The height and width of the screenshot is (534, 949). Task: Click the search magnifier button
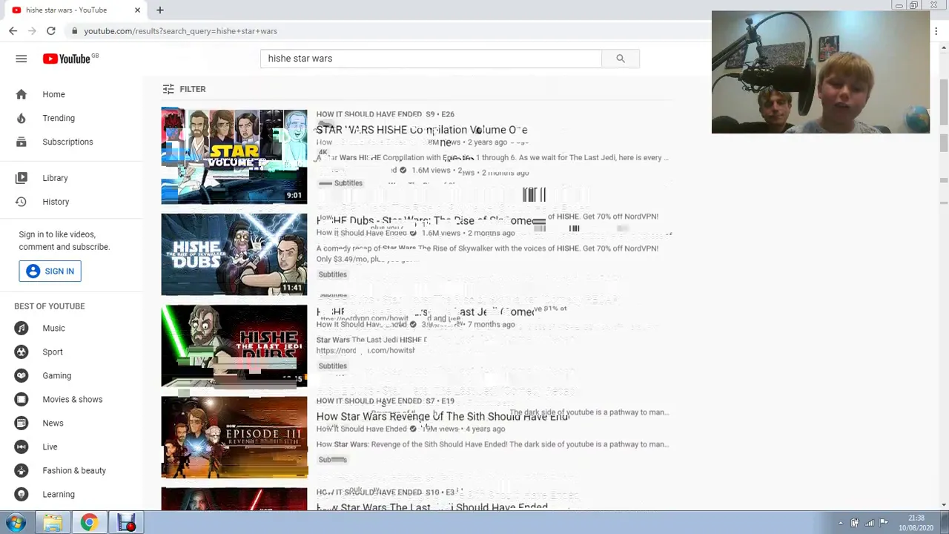(621, 59)
